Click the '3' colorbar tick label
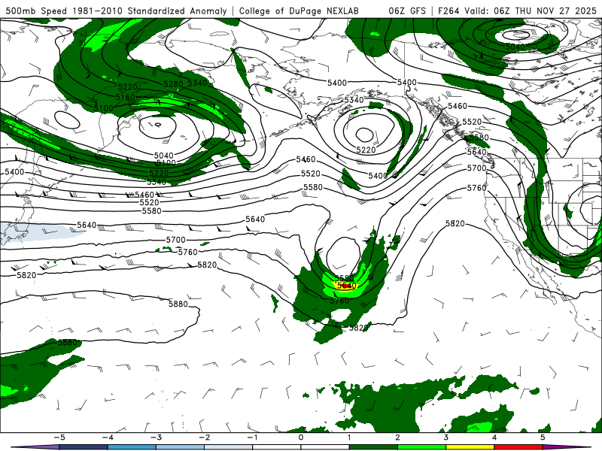Screen dimensions: 602x451 pos(445,437)
